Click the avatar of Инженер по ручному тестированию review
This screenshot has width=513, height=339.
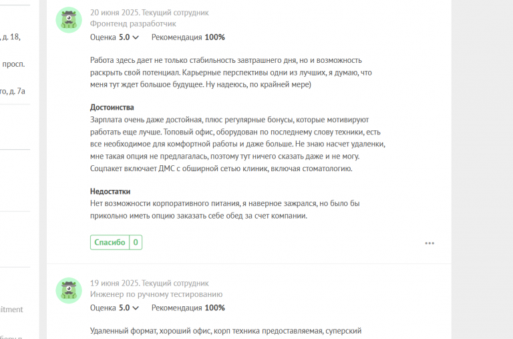69,291
